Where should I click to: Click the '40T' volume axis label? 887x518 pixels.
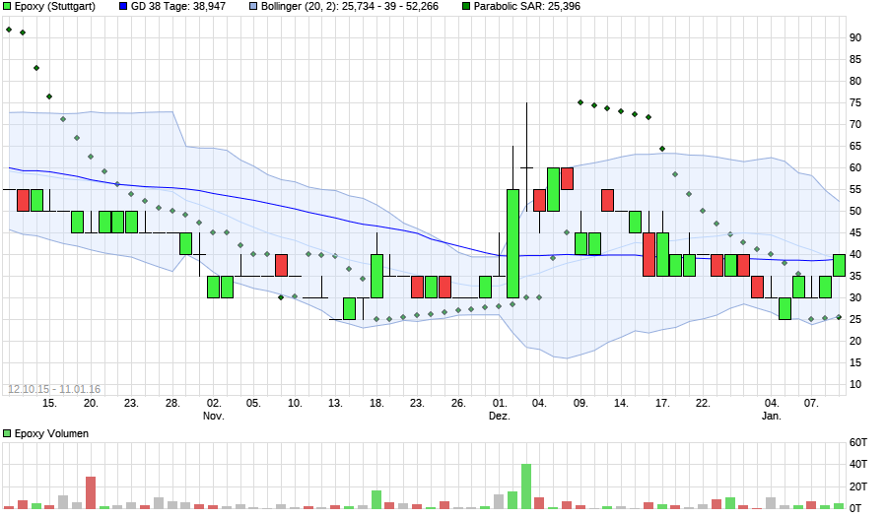858,464
